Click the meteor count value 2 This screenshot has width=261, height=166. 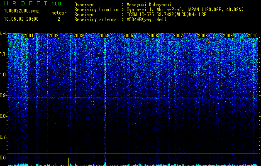click(59, 20)
